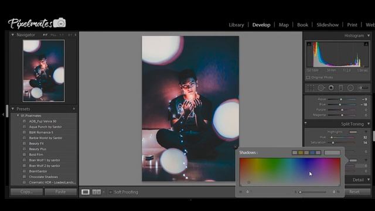Enable the Soft Proofing checkbox
Viewport: 375px width, 211px height.
tap(110, 192)
